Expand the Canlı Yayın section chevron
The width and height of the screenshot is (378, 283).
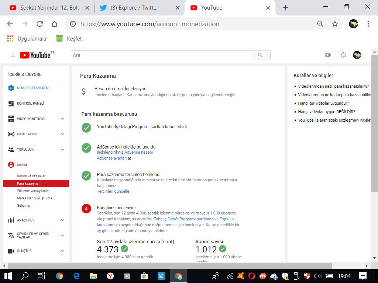point(62,134)
